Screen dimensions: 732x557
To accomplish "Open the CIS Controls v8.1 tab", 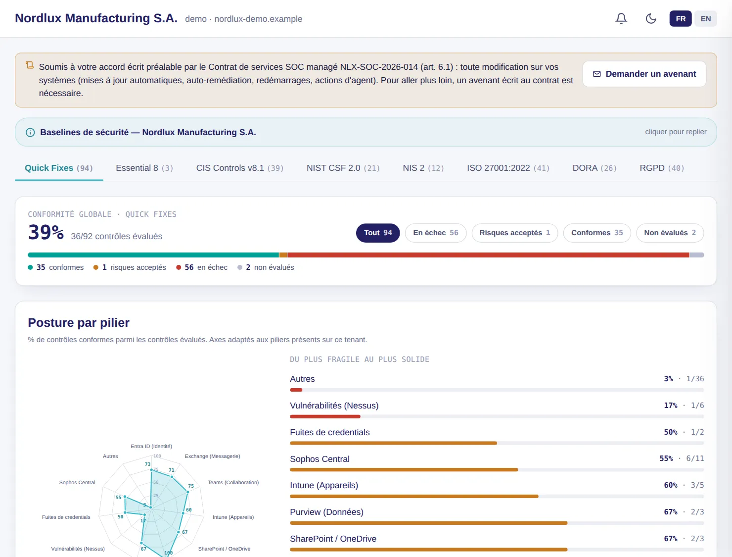I will 240,168.
